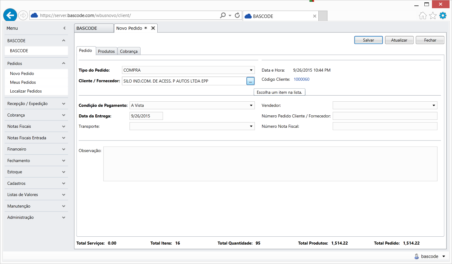The image size is (452, 264).
Task: Click the Fechar button
Action: (x=430, y=40)
